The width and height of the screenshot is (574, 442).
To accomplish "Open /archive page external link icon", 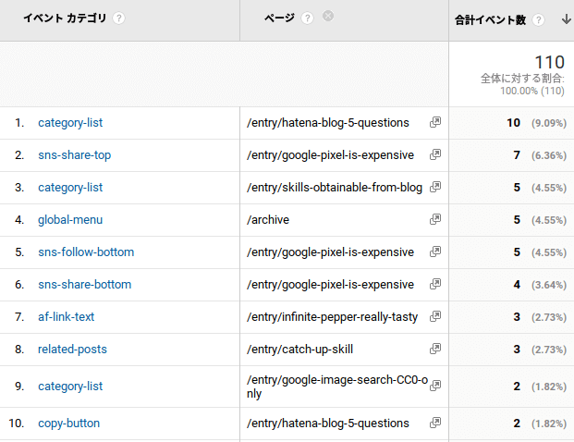I will 435,219.
